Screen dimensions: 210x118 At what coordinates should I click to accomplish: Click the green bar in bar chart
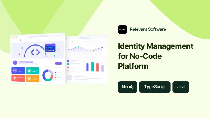coord(92,67)
